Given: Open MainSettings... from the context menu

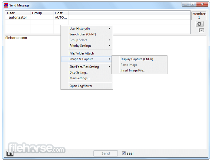Looking at the screenshot, I should [x=80, y=78].
